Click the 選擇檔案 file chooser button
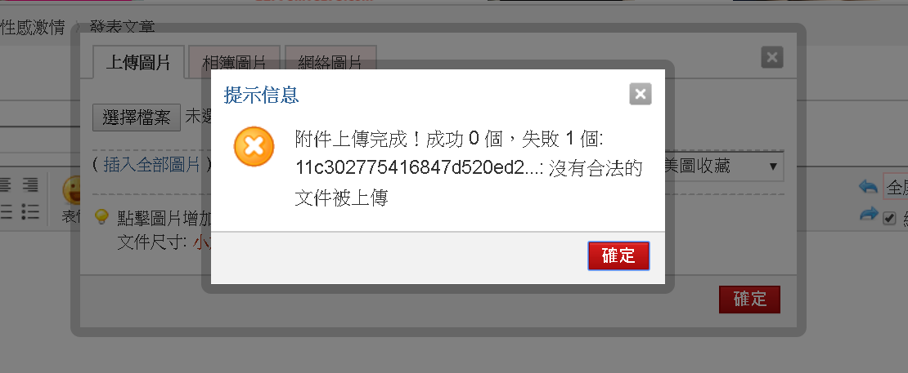The image size is (908, 373). click(x=137, y=118)
